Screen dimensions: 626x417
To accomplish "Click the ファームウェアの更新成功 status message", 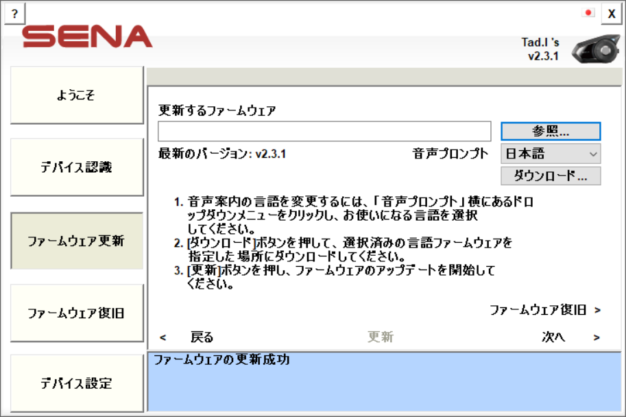I will (x=221, y=359).
